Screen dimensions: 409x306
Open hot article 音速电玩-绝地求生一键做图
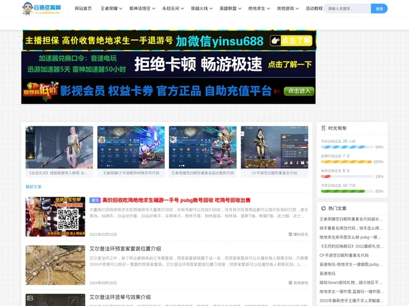(x=351, y=265)
